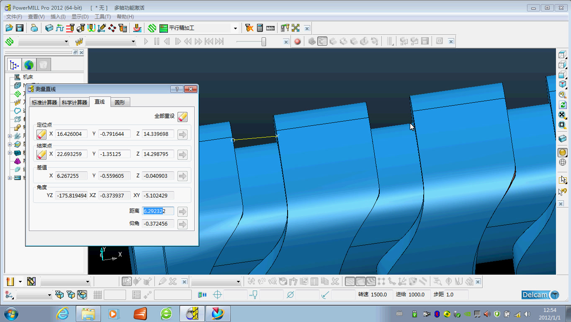Open the rapid move heights tool
The height and width of the screenshot is (322, 571).
coord(70,28)
